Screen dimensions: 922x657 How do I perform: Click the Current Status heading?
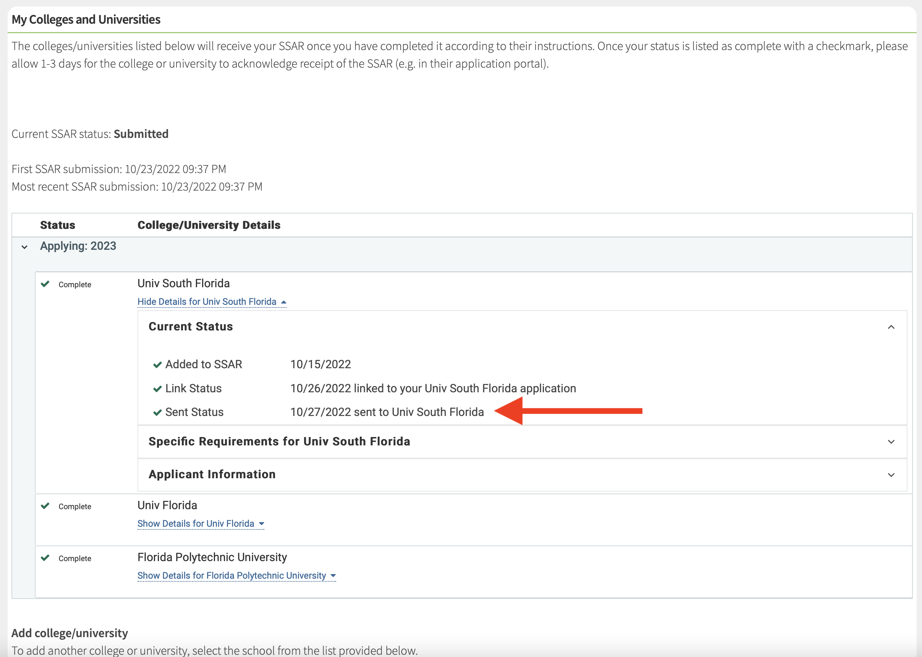(x=191, y=327)
